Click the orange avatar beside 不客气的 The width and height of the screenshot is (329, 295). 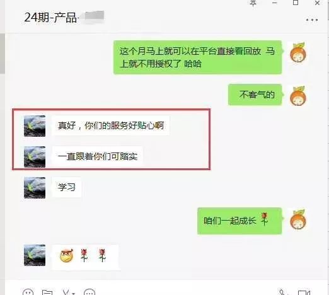(x=298, y=96)
